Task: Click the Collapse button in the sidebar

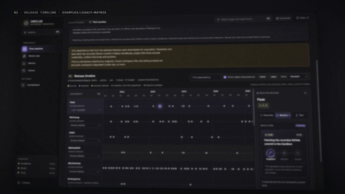Action: [24, 182]
